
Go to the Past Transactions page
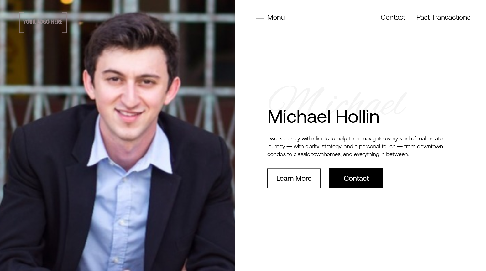tap(443, 17)
